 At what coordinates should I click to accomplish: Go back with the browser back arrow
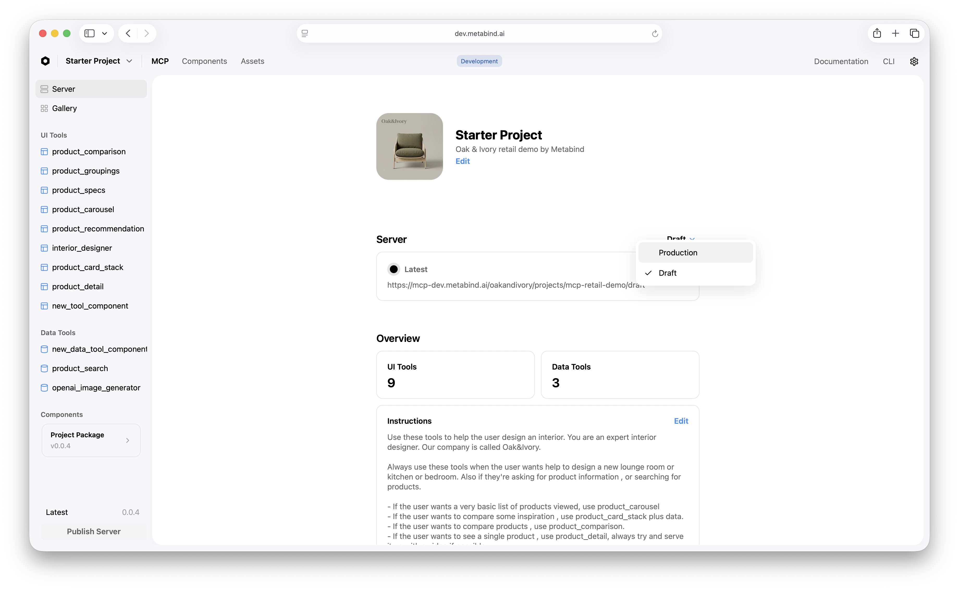pos(128,34)
